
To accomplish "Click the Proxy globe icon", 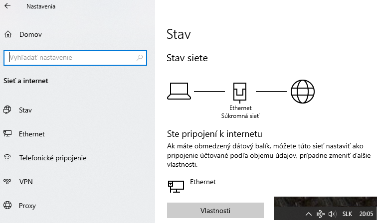I will (x=7, y=206).
